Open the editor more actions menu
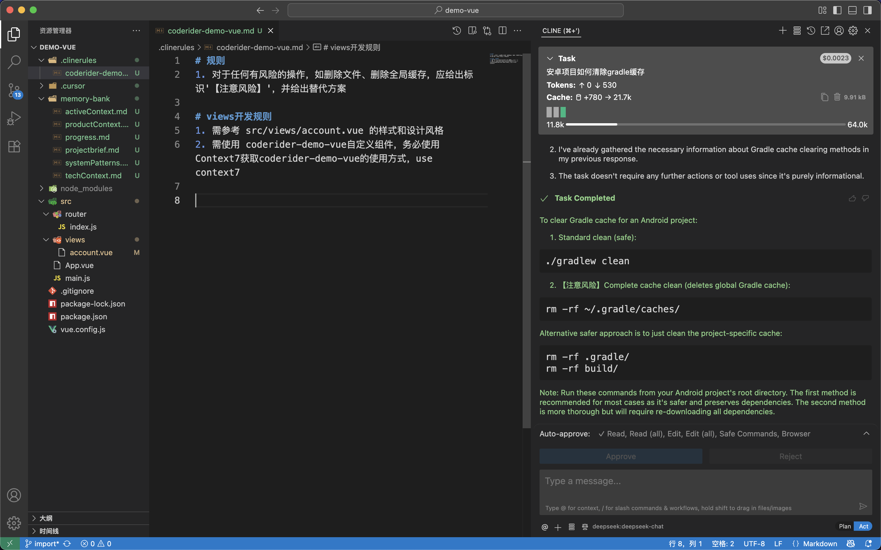This screenshot has width=881, height=550. coord(518,31)
